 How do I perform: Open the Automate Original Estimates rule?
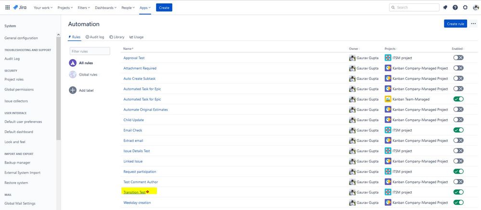coord(146,110)
